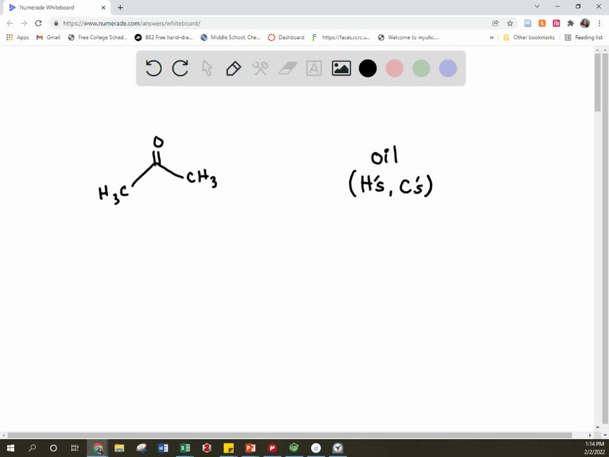Select the Pen drawing tool
The height and width of the screenshot is (457, 609).
pyautogui.click(x=233, y=68)
